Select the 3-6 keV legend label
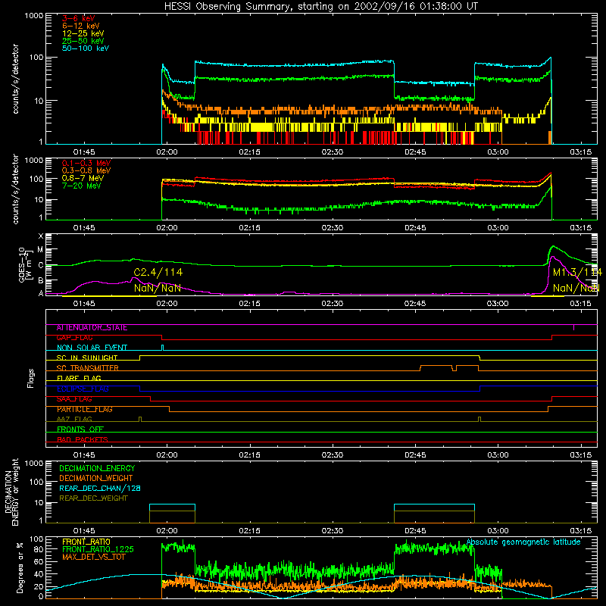Viewport: 606px width, 606px height. pos(79,18)
